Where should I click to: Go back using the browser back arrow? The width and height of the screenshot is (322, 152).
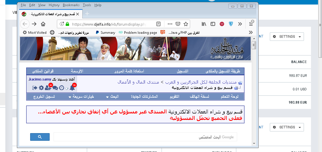click(25, 24)
